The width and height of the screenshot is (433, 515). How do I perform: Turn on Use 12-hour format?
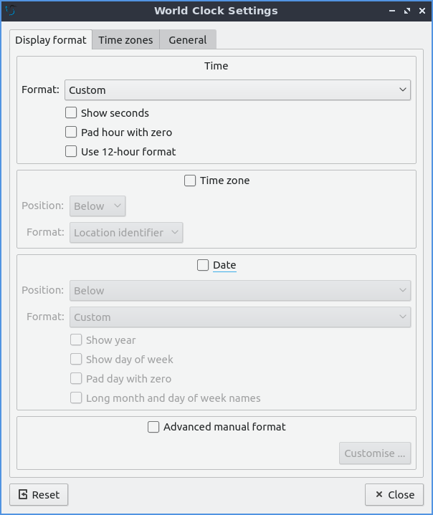click(71, 151)
